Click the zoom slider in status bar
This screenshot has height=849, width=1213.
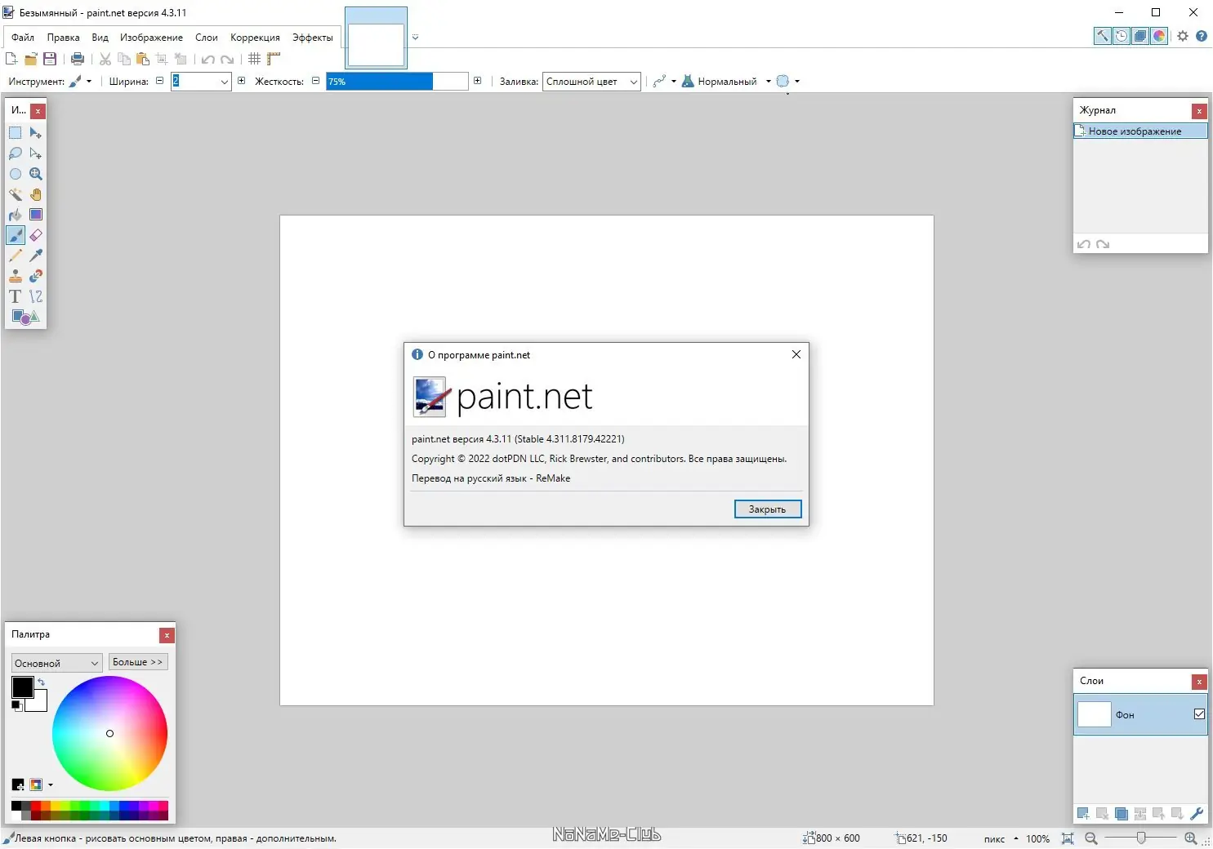(x=1141, y=838)
